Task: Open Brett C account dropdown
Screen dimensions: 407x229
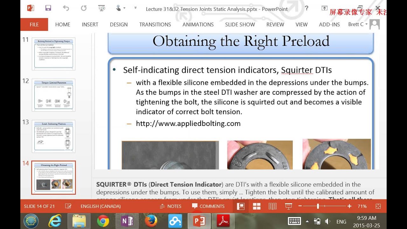Action: click(x=358, y=24)
